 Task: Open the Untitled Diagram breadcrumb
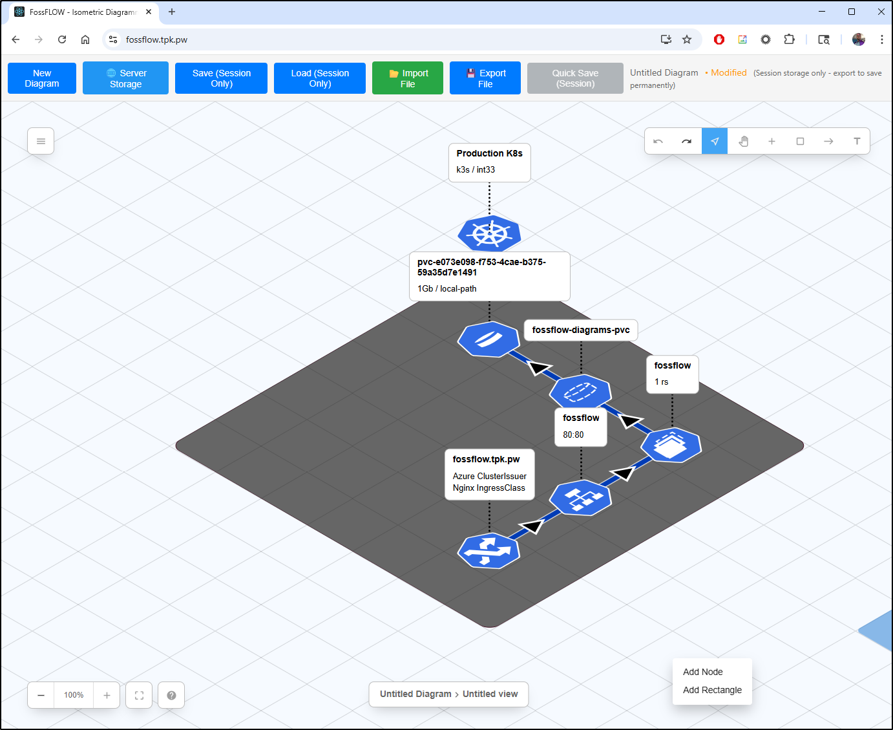(414, 694)
